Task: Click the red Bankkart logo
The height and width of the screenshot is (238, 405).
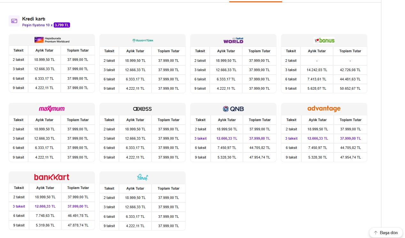Action: pyautogui.click(x=52, y=177)
